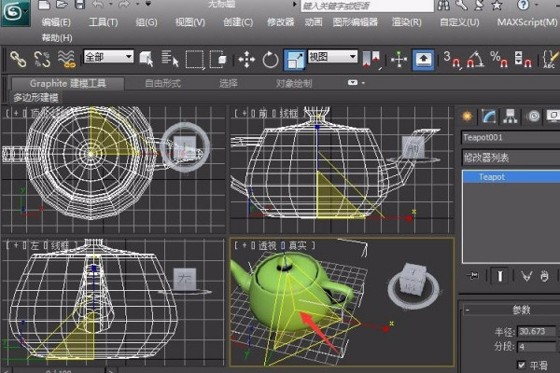Switch to the 自由形式 ribbon tab

click(x=162, y=84)
